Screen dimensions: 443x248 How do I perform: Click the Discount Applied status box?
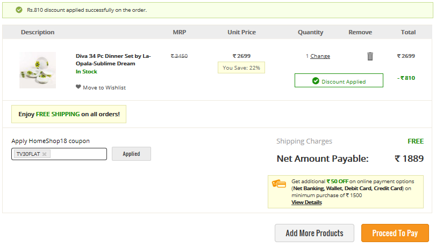click(339, 80)
